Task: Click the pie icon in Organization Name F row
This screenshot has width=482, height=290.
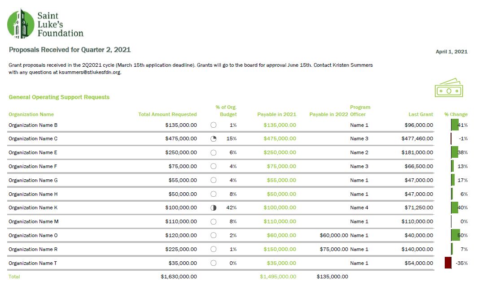Action: (x=213, y=166)
